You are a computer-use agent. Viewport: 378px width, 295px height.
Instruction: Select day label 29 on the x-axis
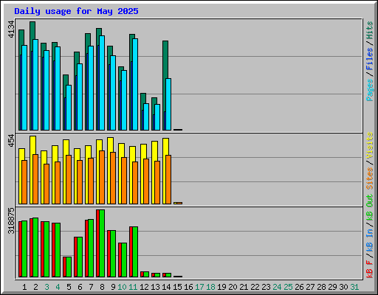332,287
